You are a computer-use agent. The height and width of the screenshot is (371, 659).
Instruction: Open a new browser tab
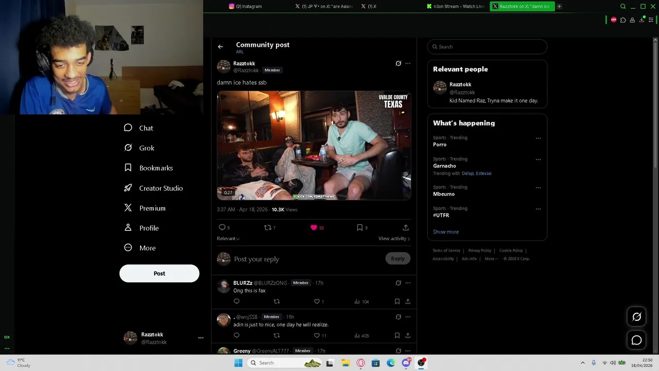(x=559, y=6)
